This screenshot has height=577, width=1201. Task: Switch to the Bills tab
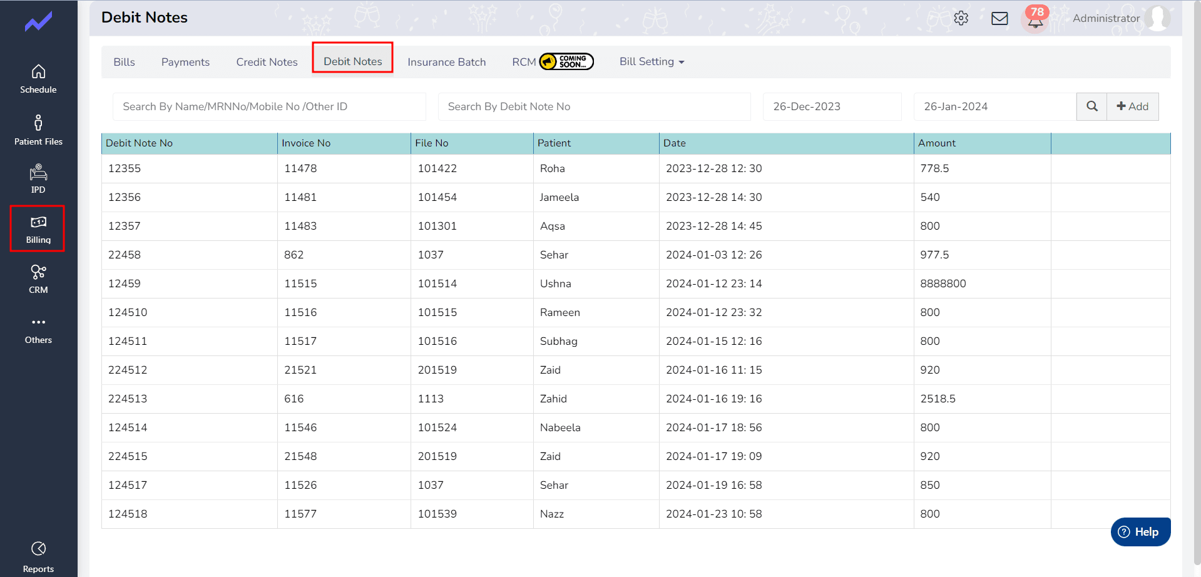click(x=124, y=62)
